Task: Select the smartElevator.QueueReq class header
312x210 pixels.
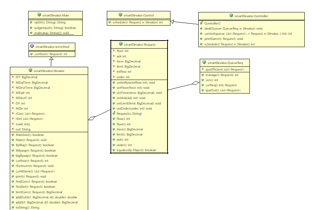Action: click(225, 63)
